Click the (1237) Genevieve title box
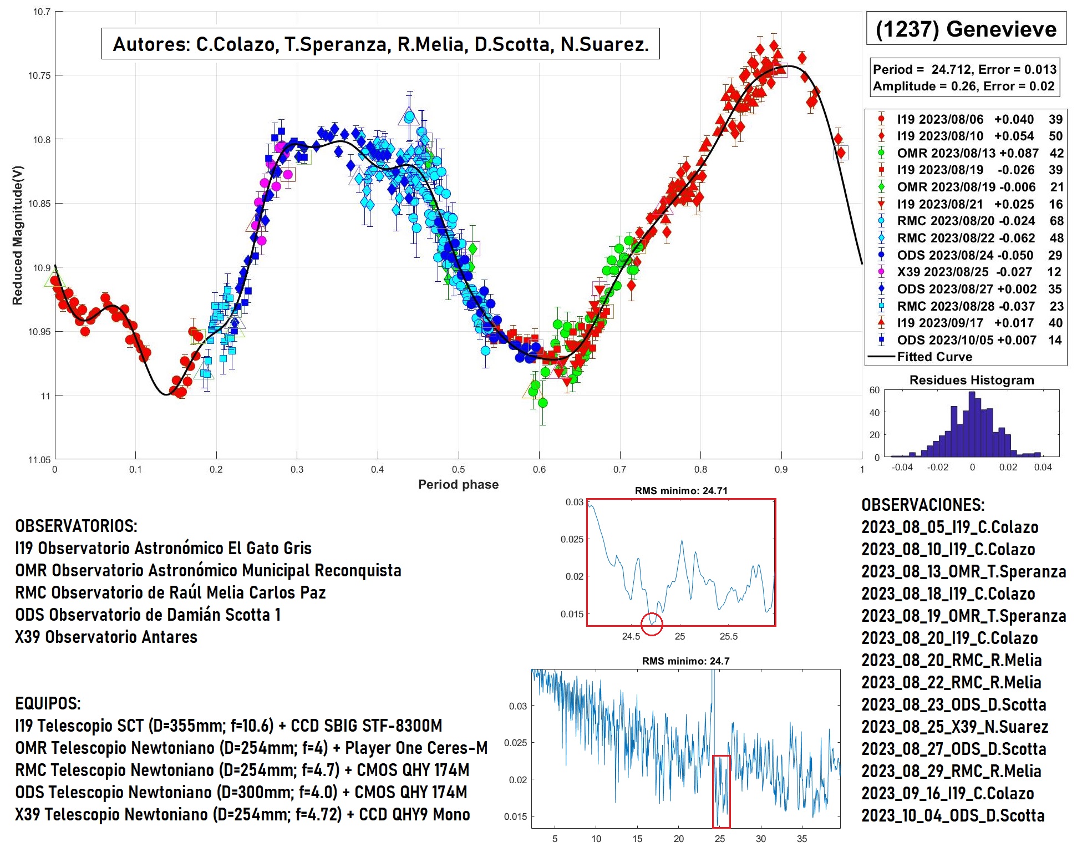 [x=966, y=28]
